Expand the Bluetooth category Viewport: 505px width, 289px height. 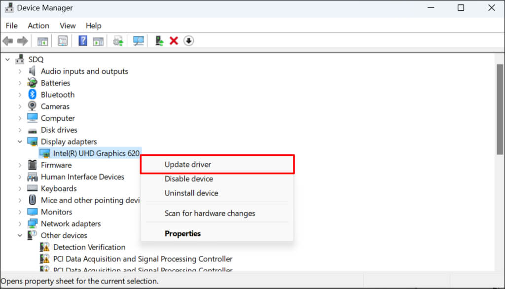coord(20,95)
